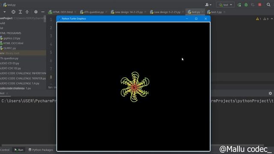Open project panel settings gear
The width and height of the screenshot is (274, 154).
coord(36,12)
